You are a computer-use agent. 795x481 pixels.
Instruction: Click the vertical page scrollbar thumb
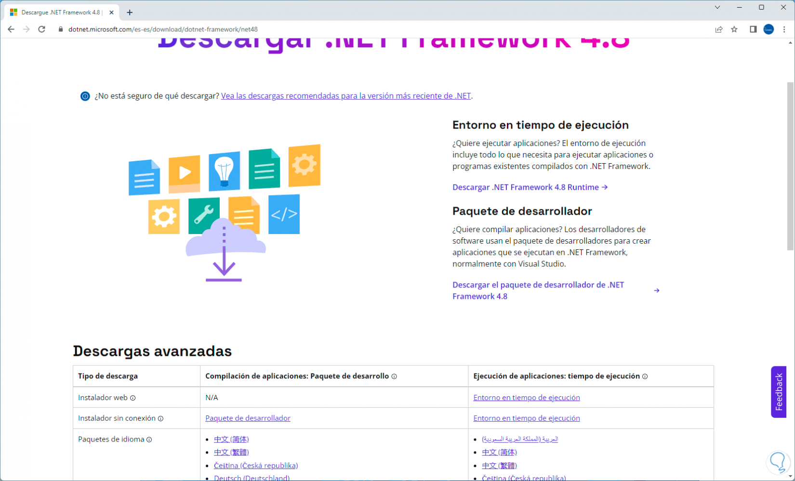(x=790, y=166)
